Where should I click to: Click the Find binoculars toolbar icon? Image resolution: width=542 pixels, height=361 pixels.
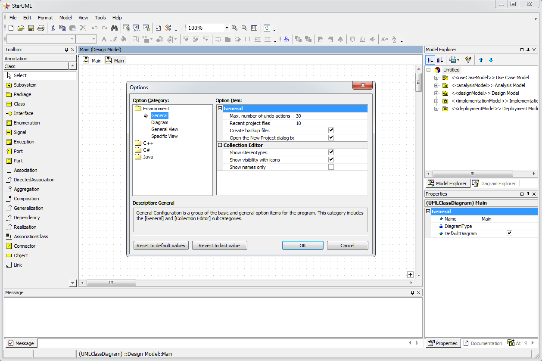tap(114, 28)
